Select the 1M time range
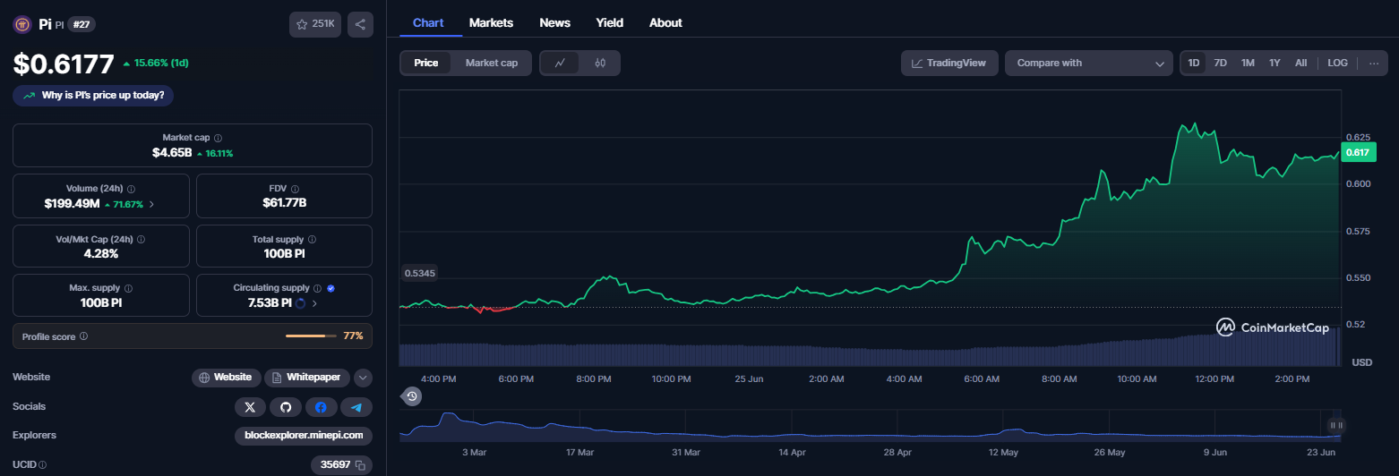 [1248, 63]
